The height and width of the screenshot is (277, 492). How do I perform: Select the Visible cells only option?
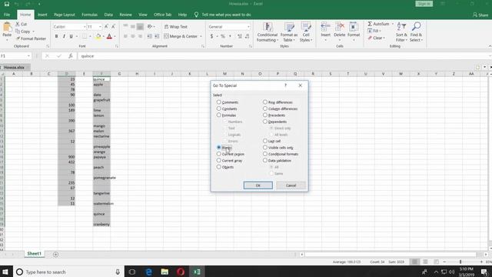click(265, 147)
